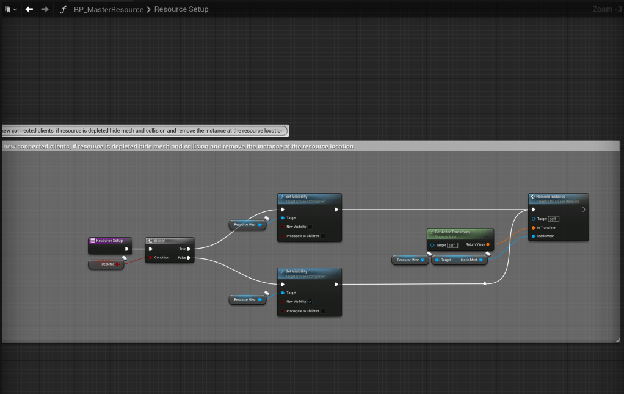Viewport: 624px width, 394px height.
Task: Click Remove Instance's output execution pin
Action: (583, 209)
